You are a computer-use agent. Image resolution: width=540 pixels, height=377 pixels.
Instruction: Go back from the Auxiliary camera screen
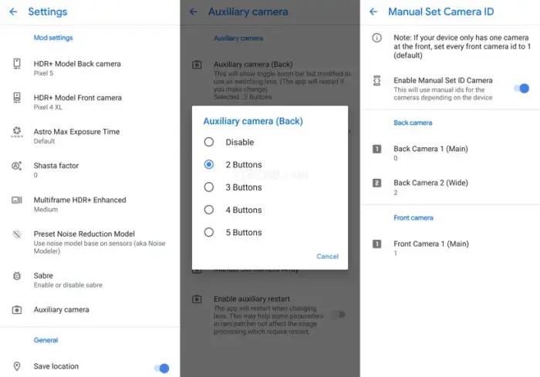tap(194, 12)
